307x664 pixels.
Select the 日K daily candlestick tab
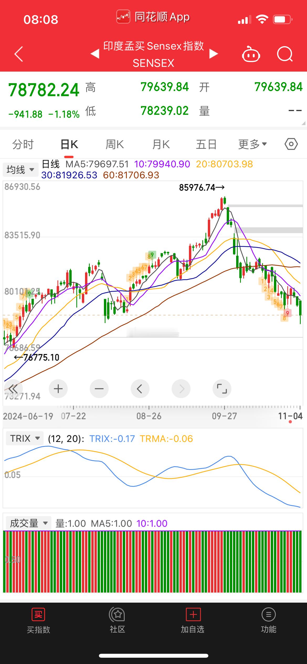click(x=69, y=144)
